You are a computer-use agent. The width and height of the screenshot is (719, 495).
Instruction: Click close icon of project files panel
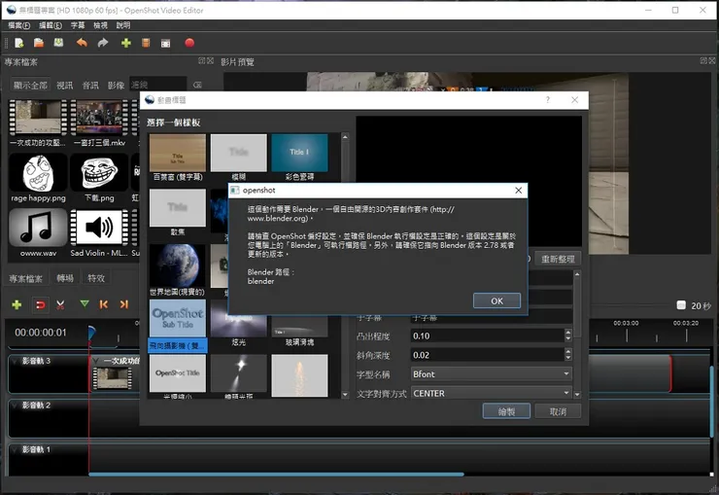(210, 60)
